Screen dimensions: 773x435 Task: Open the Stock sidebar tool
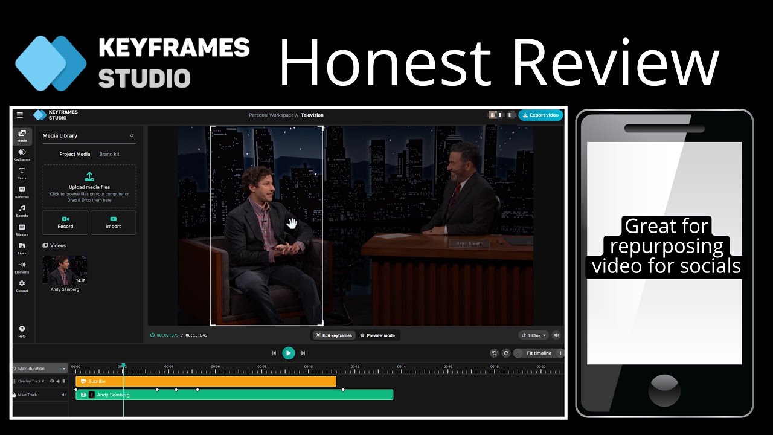pos(22,248)
